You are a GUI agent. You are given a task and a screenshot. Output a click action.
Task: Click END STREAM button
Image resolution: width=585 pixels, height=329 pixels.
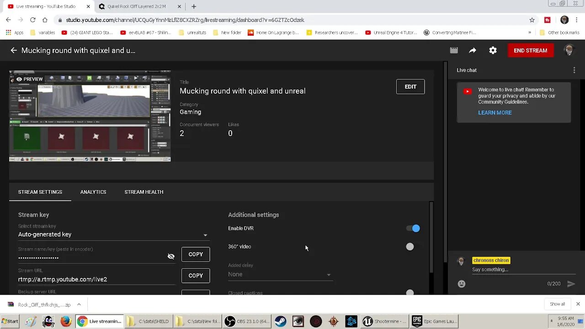click(x=530, y=50)
